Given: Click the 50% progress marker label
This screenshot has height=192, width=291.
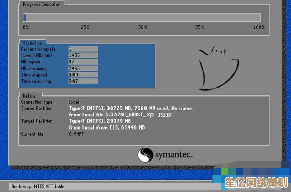Looking at the screenshot, I should tap(143, 27).
